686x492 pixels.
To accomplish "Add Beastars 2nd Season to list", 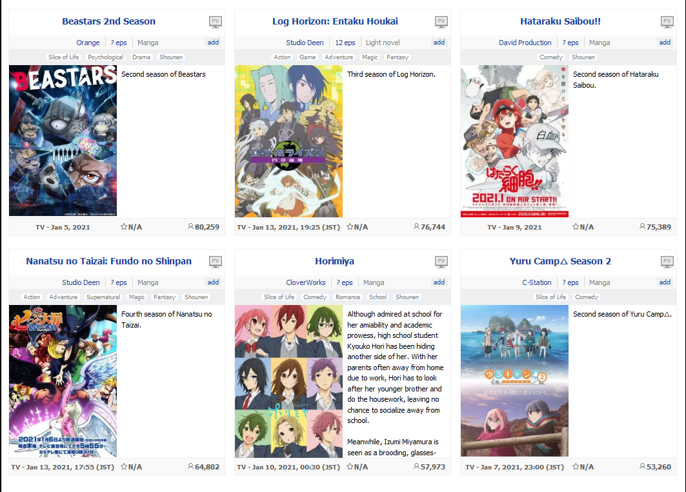I will 213,43.
